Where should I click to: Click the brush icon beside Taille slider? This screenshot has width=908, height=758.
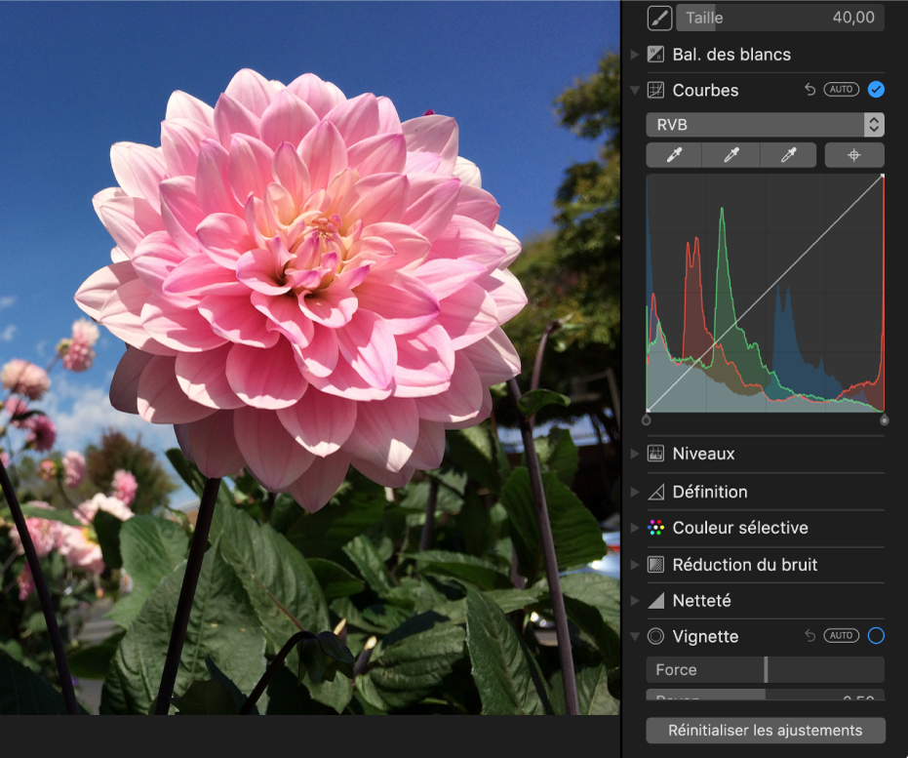click(659, 18)
